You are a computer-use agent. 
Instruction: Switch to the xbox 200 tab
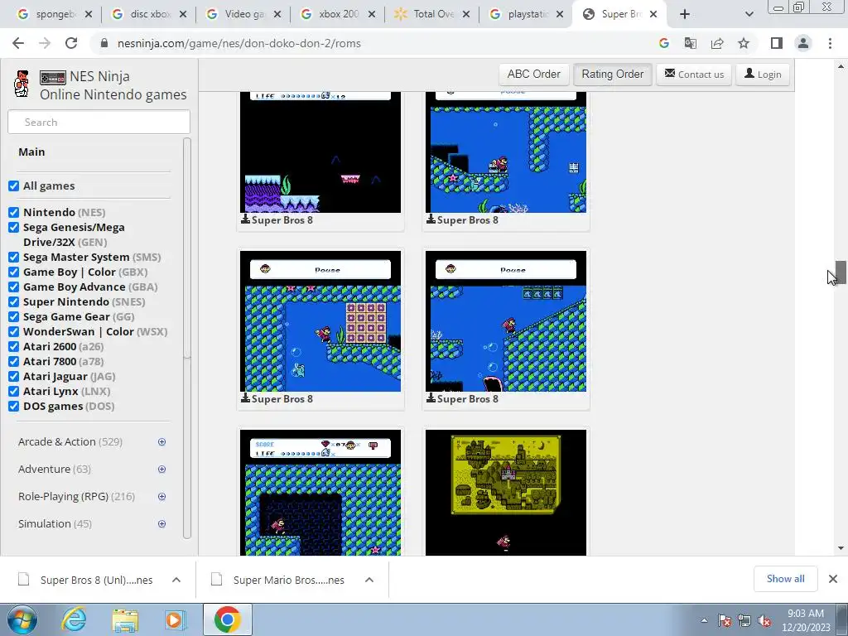point(338,14)
